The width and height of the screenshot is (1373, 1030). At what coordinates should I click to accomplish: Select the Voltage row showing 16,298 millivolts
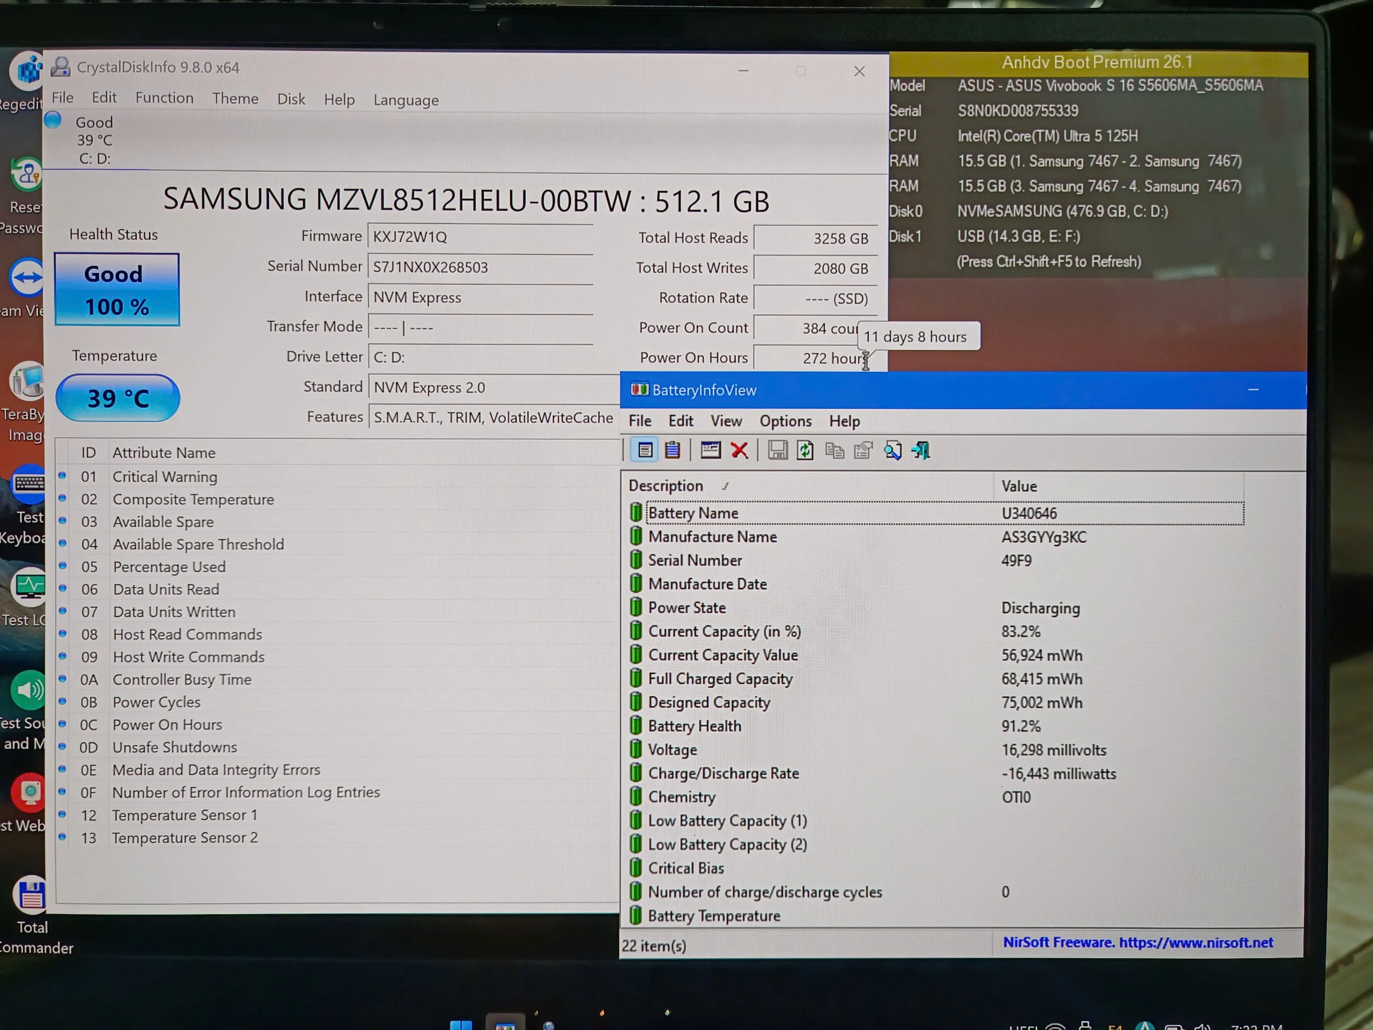[936, 749]
